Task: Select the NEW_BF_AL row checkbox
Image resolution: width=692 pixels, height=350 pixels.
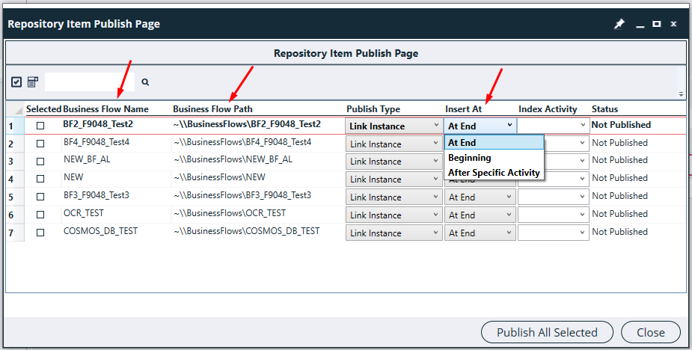Action: [40, 161]
